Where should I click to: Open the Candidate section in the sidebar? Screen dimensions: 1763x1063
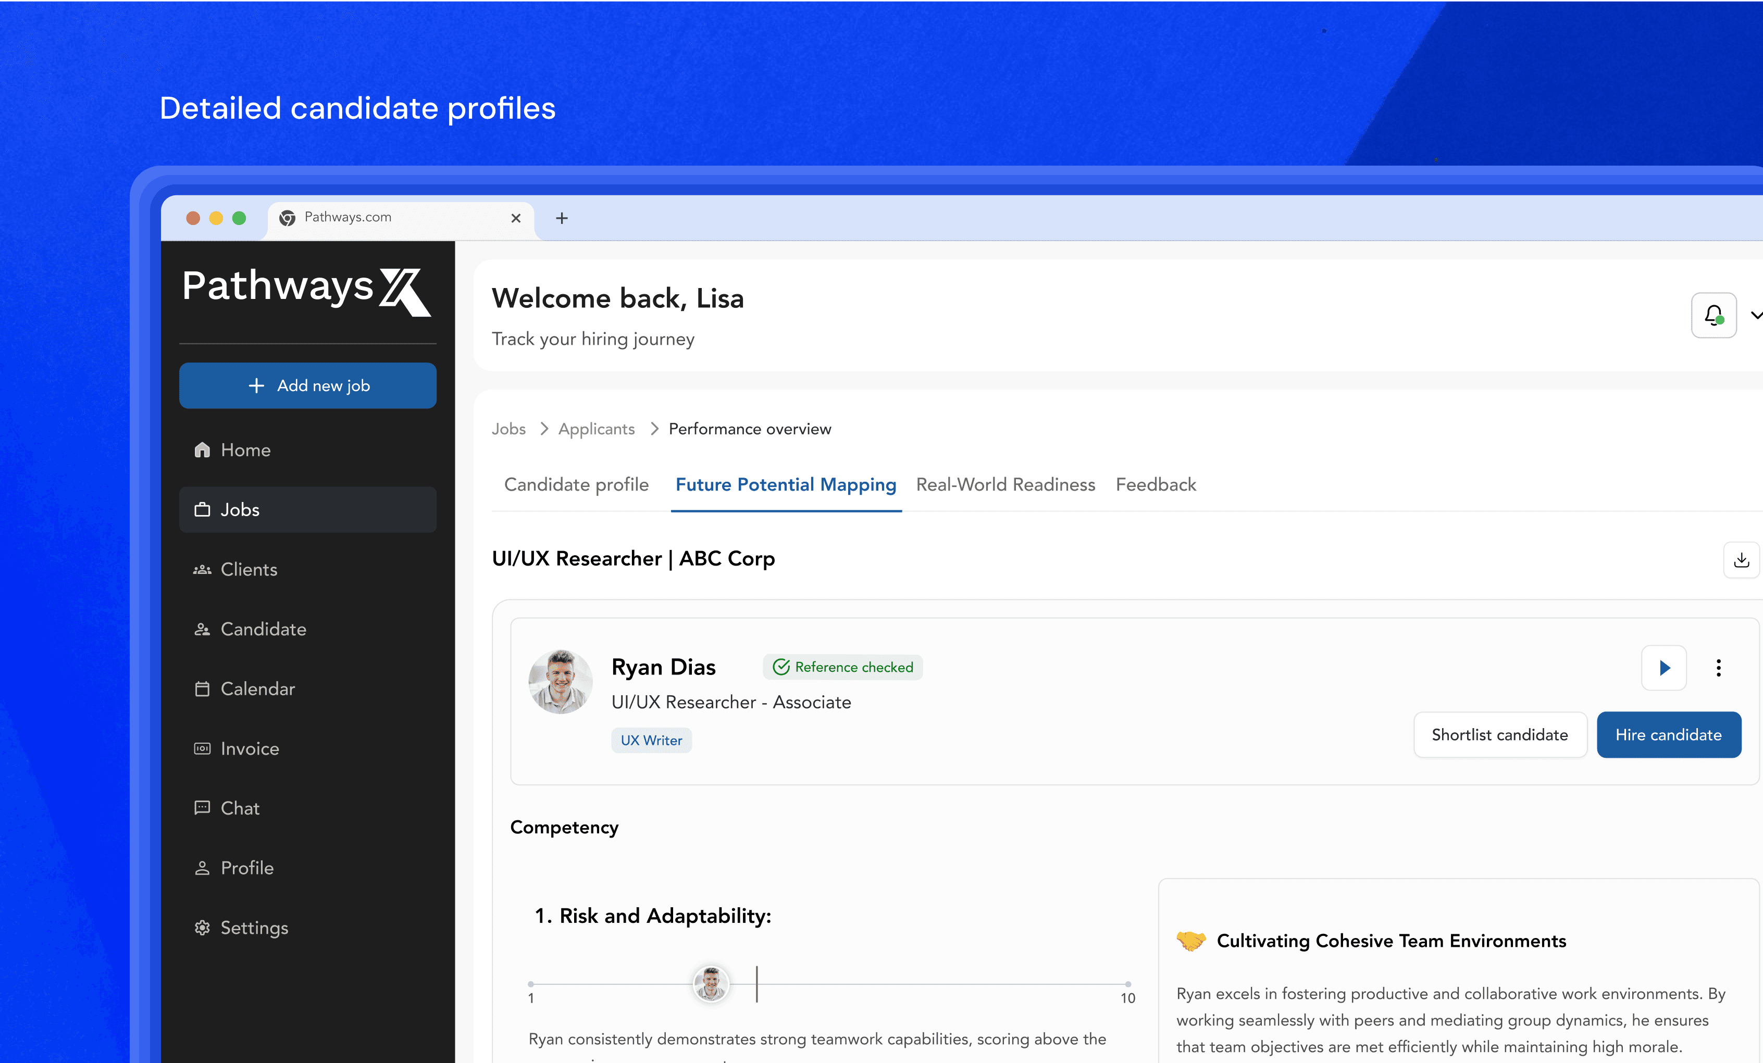pos(308,629)
